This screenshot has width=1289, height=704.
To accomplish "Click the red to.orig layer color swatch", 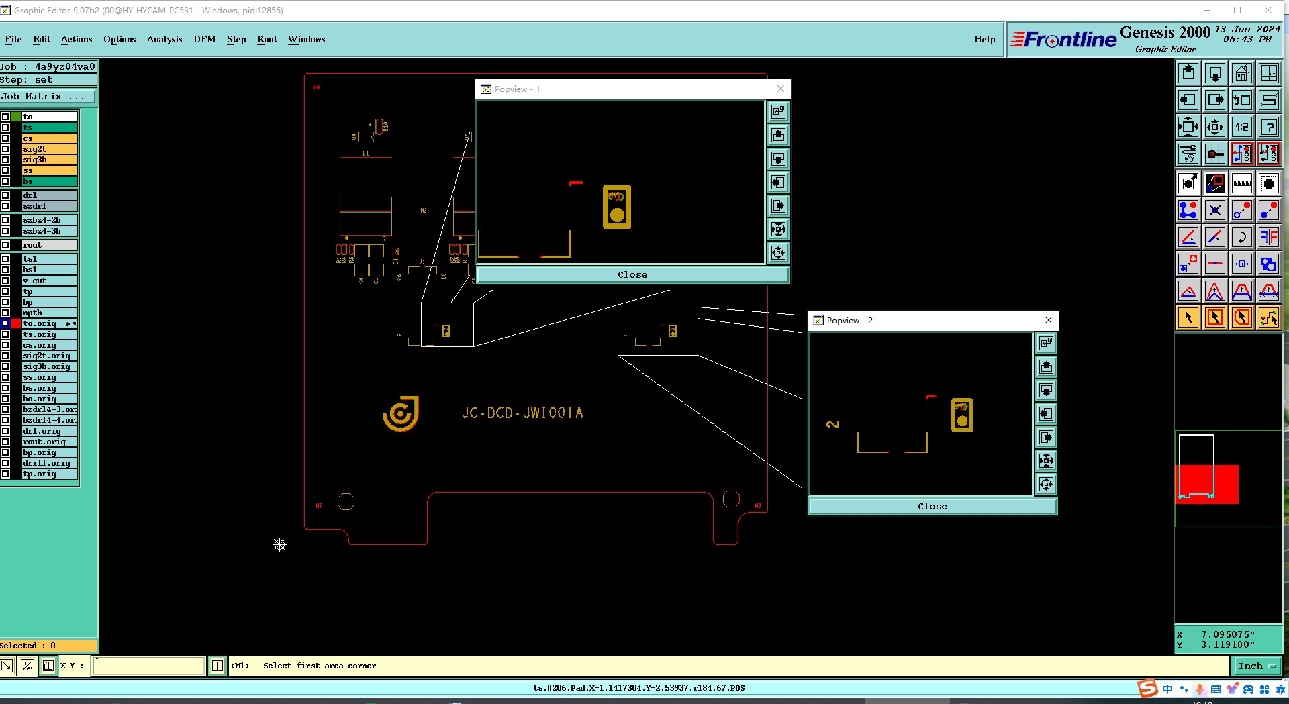I will click(16, 323).
